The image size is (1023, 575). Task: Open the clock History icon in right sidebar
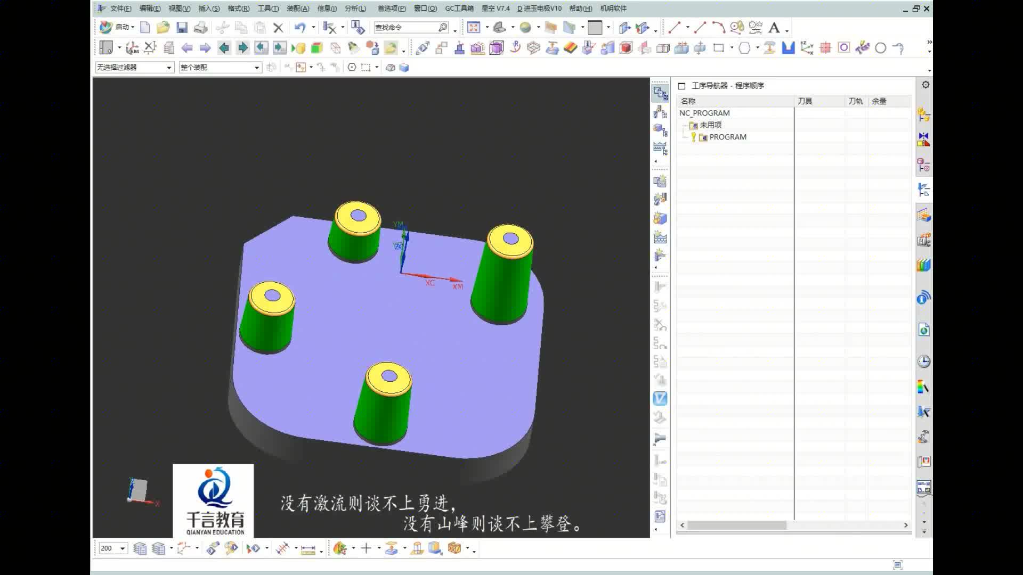(923, 362)
